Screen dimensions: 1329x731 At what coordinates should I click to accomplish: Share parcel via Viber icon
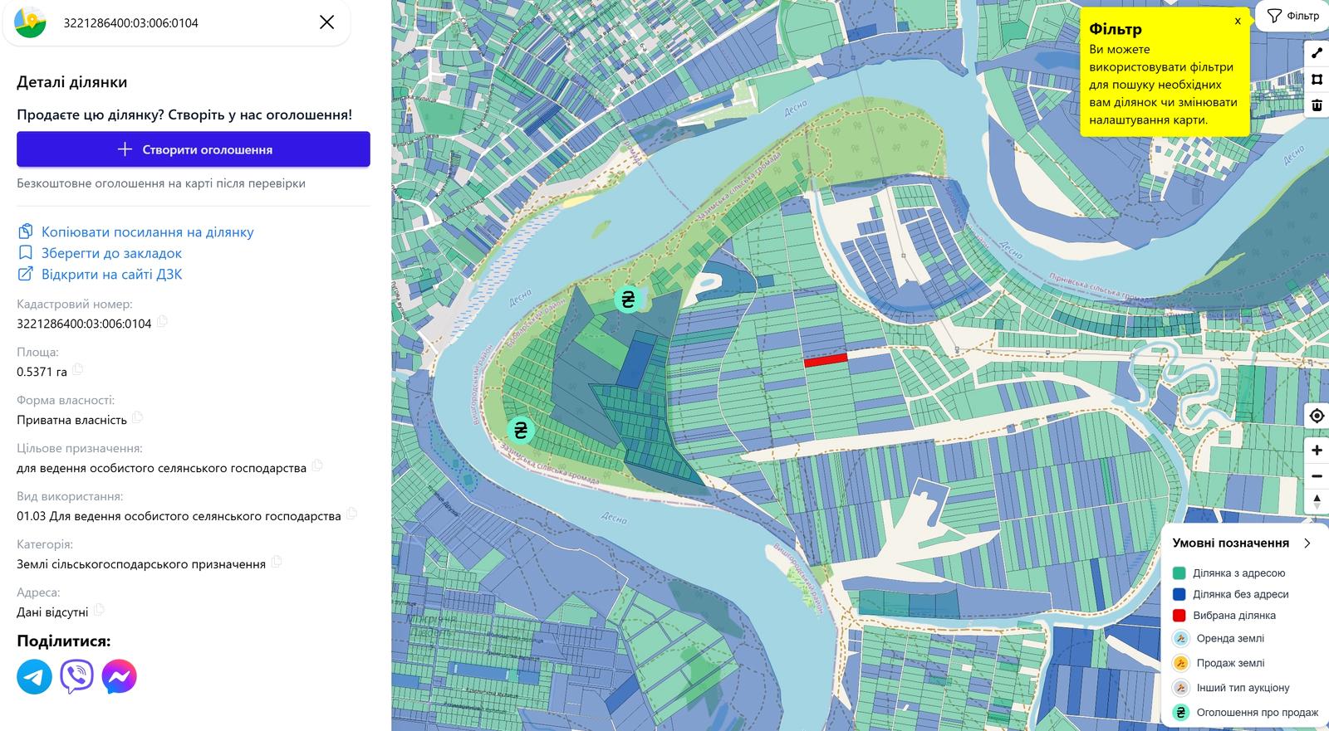(76, 677)
